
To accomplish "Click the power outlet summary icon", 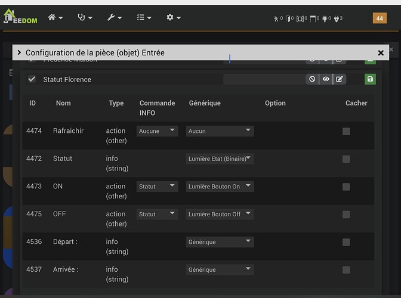I will pos(338,18).
